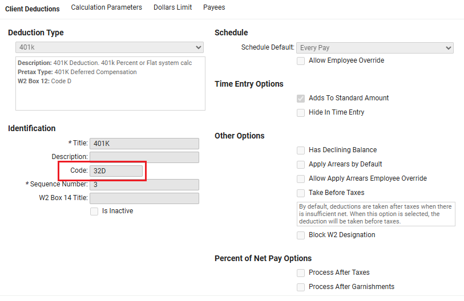Toggle Adds To Standard Amount checkbox
This screenshot has height=301, width=464.
coord(301,98)
